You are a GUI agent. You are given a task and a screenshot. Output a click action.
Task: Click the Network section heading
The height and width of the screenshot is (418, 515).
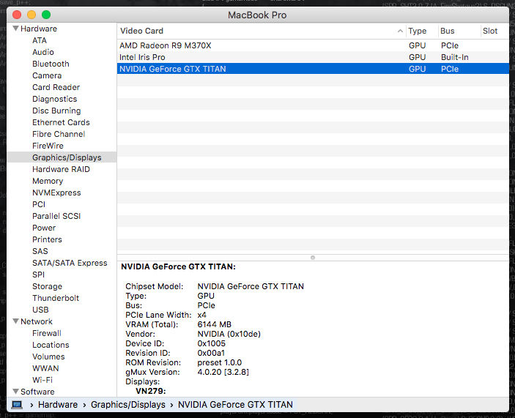tap(37, 321)
